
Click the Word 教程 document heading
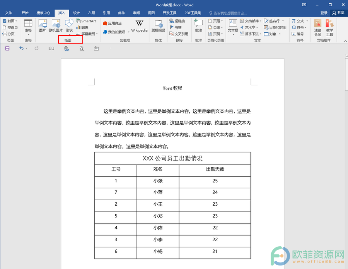click(172, 88)
